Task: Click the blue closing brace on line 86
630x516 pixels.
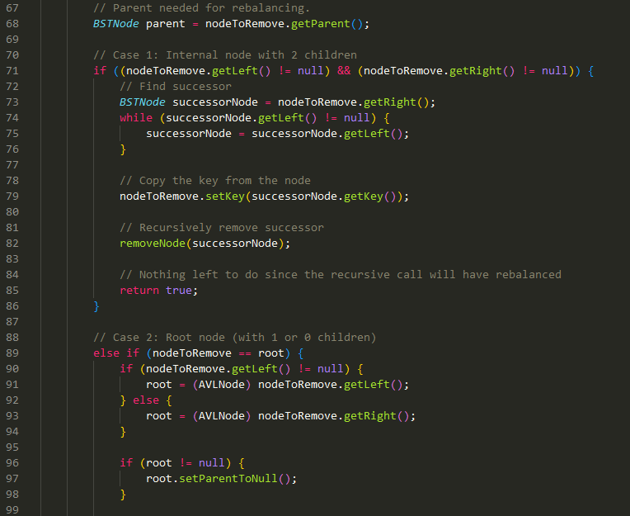Action: pos(96,306)
